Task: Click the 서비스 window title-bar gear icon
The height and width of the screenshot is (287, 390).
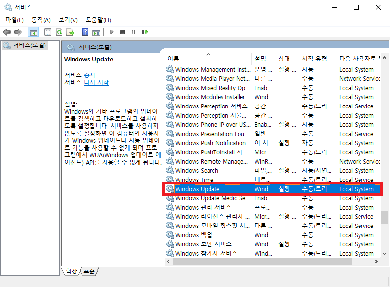Action: [x=8, y=7]
